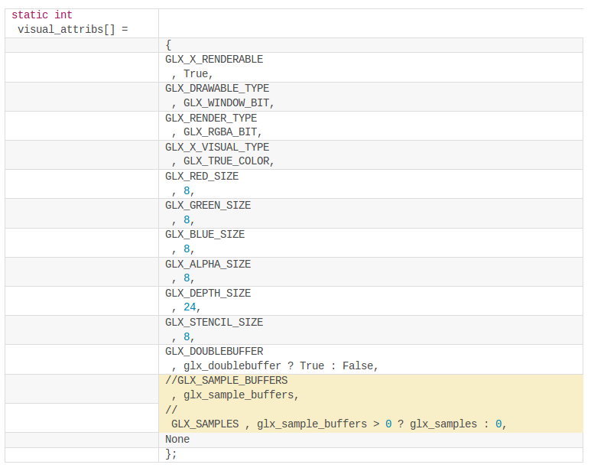The height and width of the screenshot is (471, 591).
Task: Select the GLX_RED_SIZE attribute text
Action: (x=202, y=176)
